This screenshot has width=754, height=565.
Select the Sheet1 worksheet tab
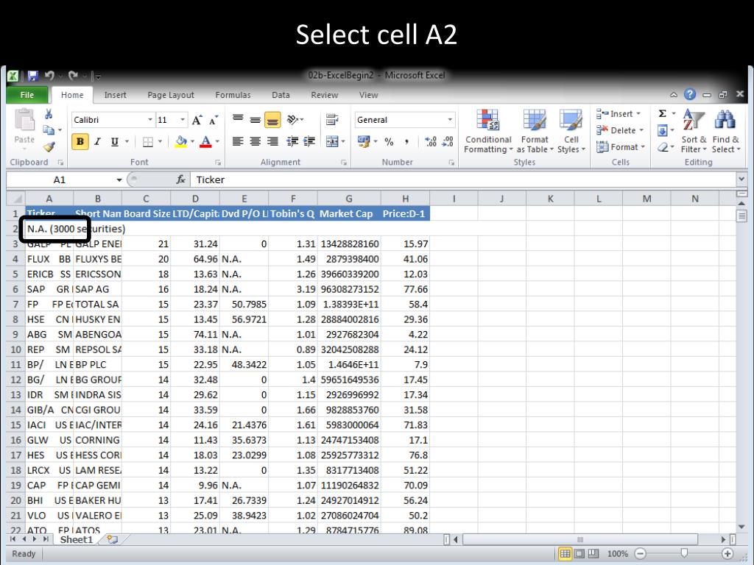[x=77, y=539]
